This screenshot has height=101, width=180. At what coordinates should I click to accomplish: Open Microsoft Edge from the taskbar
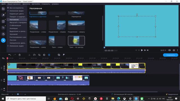pyautogui.click(x=119, y=98)
